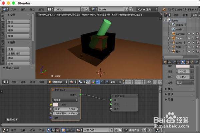The width and height of the screenshot is (200, 133).
Task: Open the Material properties sphere tab
Action: point(183,62)
